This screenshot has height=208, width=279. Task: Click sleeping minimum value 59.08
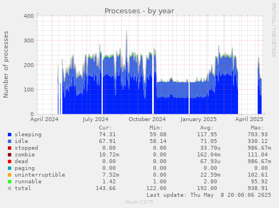click(x=158, y=135)
